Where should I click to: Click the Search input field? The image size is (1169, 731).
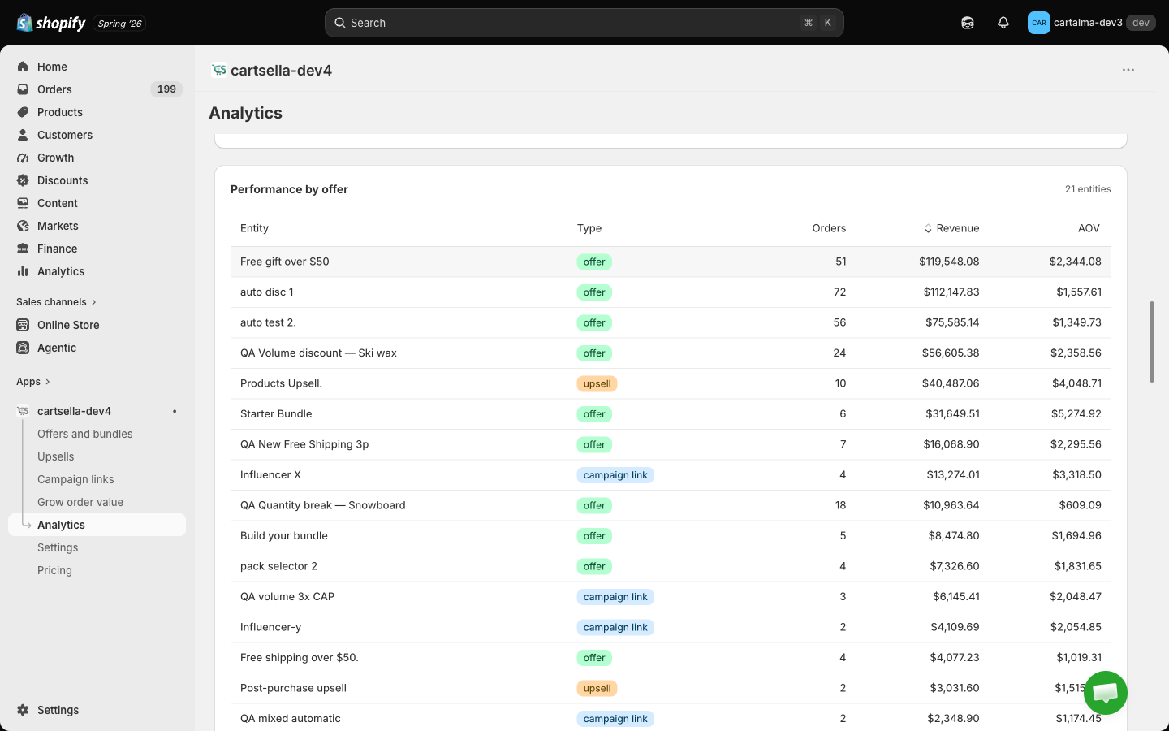pyautogui.click(x=584, y=23)
